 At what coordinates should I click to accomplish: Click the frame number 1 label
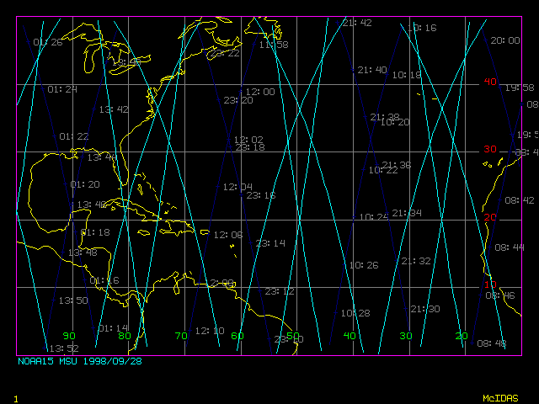tap(16, 399)
